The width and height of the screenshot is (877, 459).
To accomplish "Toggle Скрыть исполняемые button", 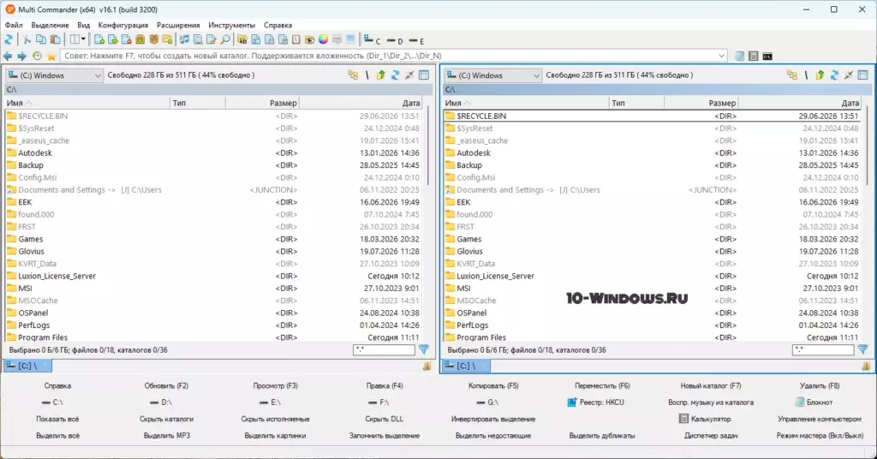I will coord(275,419).
